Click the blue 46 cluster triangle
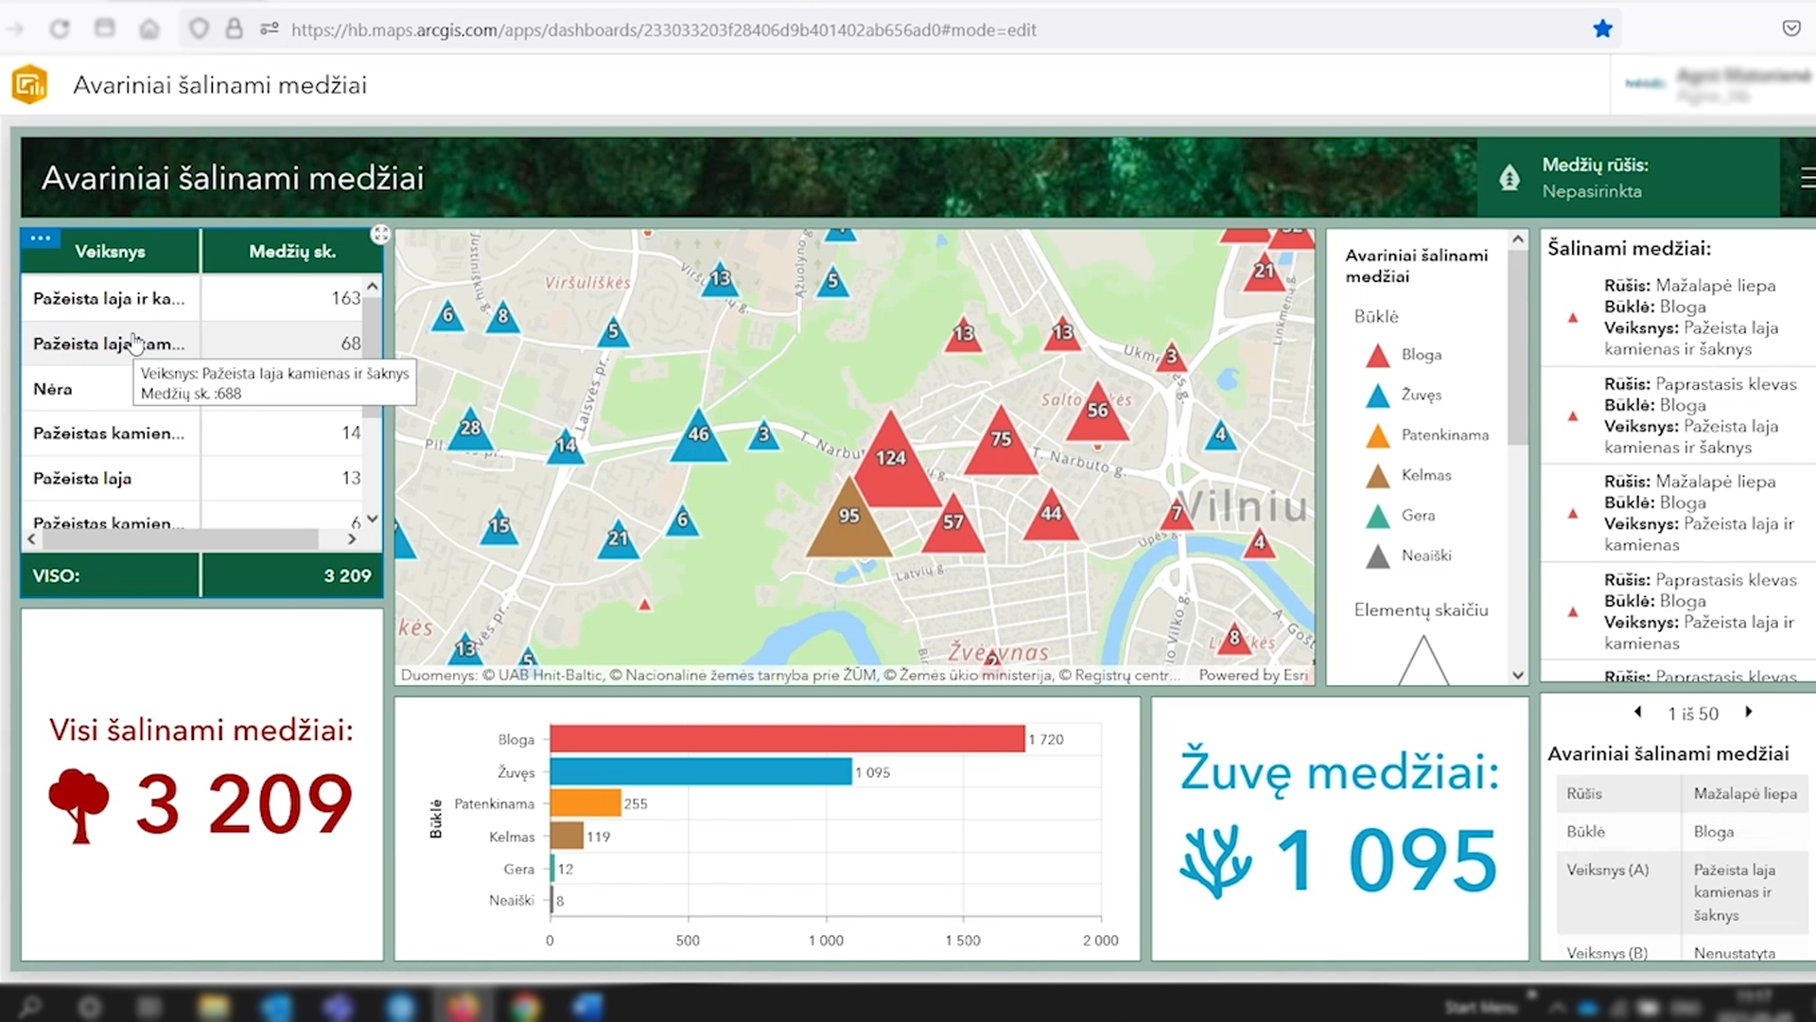This screenshot has height=1022, width=1816. [x=698, y=438]
